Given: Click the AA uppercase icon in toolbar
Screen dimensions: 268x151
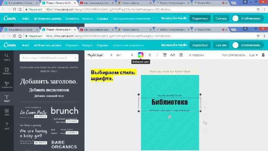Looking at the screenshot, I should [173, 55].
